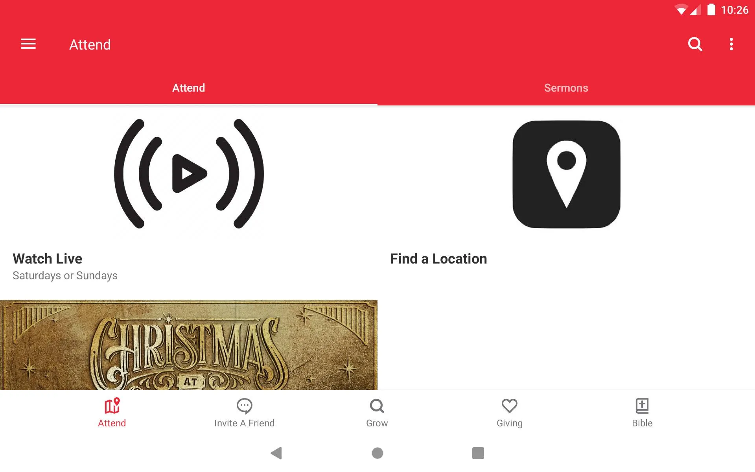Tap the Grow search icon in bottom nav
This screenshot has height=472, width=755.
tap(377, 412)
